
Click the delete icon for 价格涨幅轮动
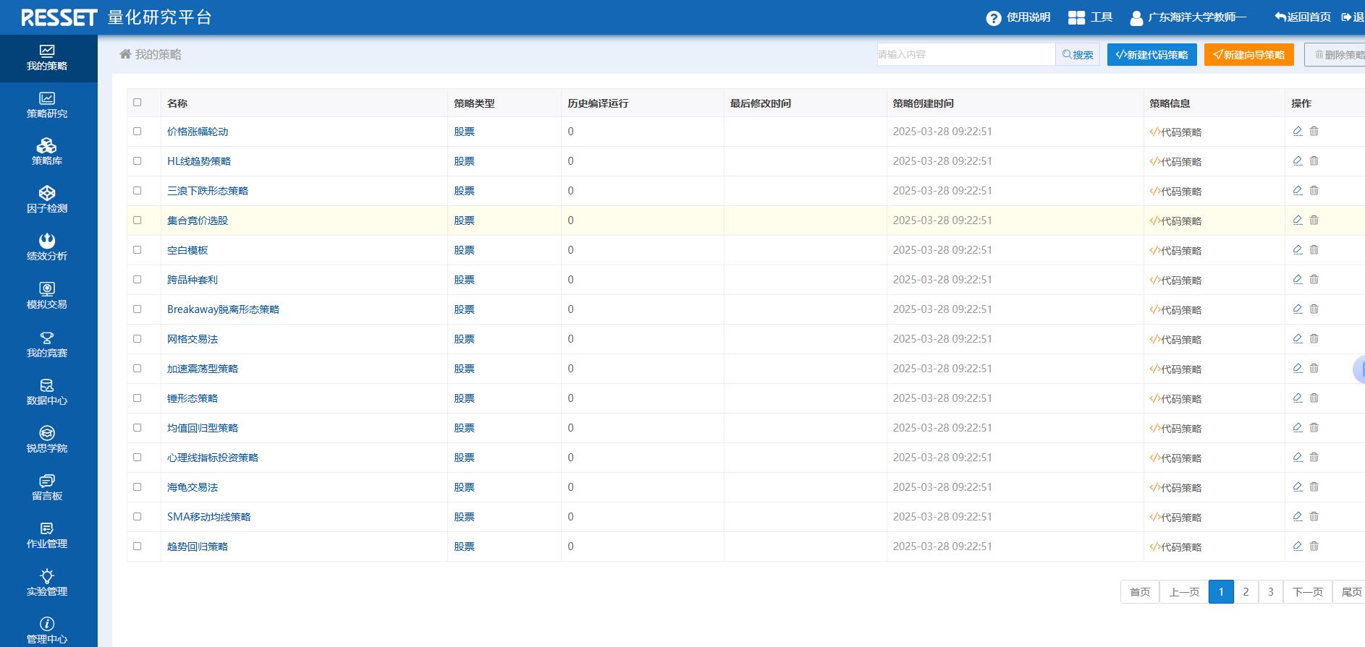click(x=1314, y=131)
